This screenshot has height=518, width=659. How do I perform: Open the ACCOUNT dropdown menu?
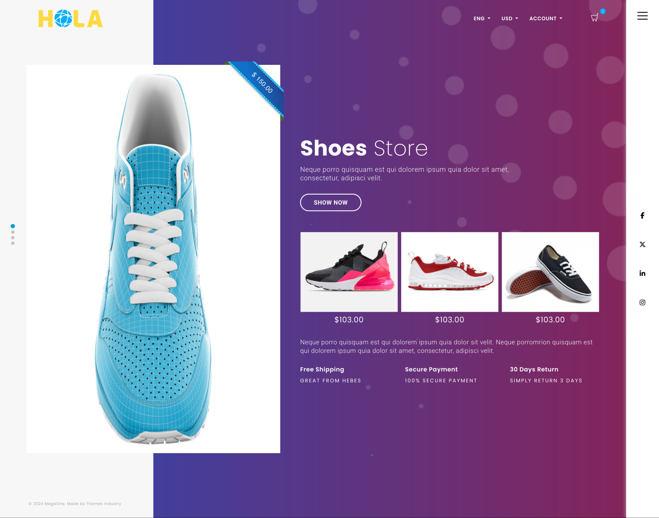coord(546,19)
